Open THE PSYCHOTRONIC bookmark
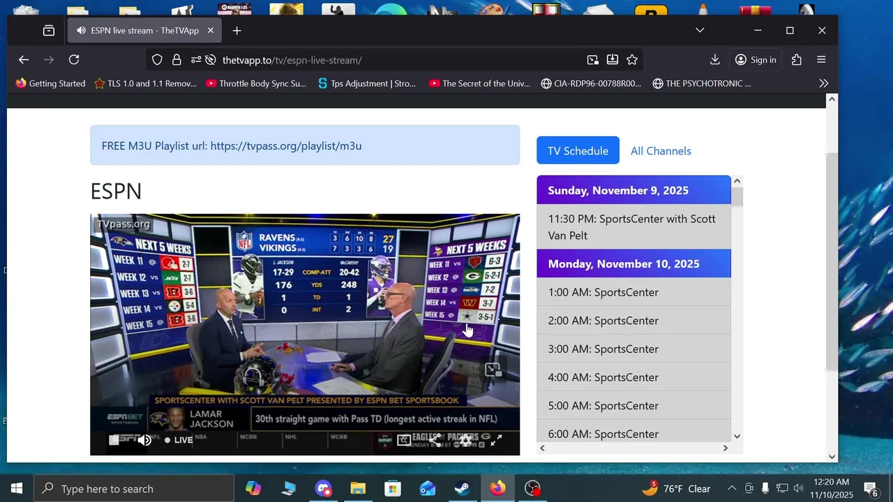The image size is (893, 502). click(703, 83)
